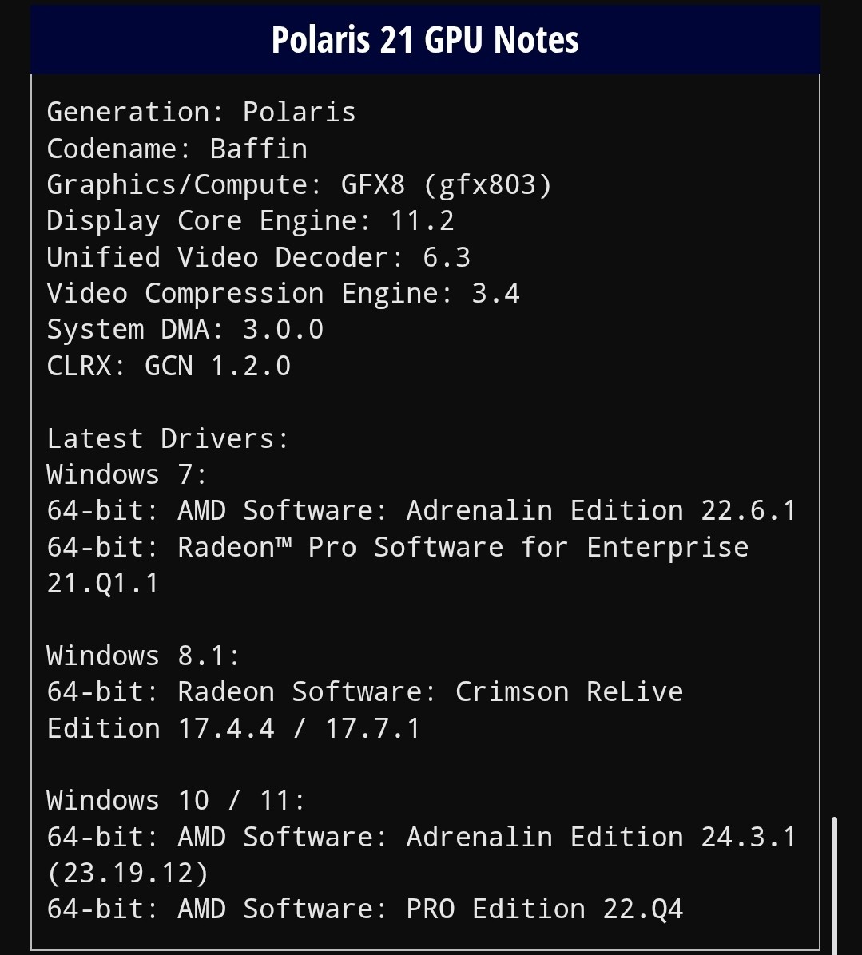Image resolution: width=862 pixels, height=955 pixels.
Task: Select the CLRX: GCN 1.2.0 line
Action: click(x=169, y=366)
